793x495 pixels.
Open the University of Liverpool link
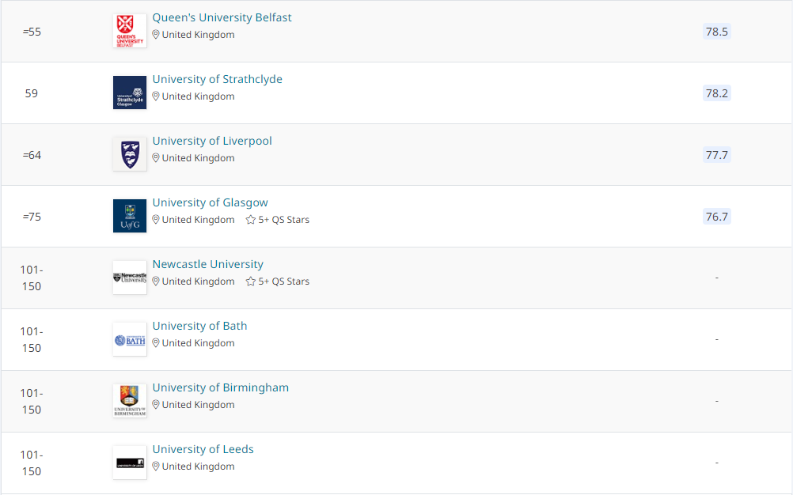(212, 141)
